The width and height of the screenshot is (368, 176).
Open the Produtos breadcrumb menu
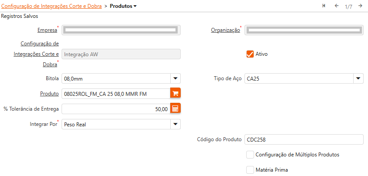pos(123,6)
